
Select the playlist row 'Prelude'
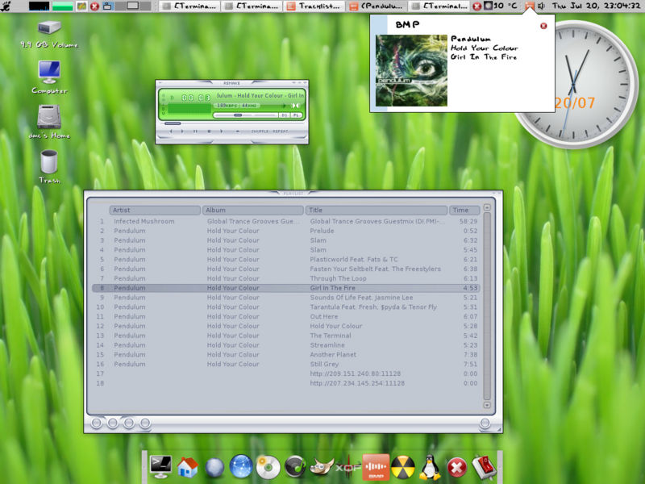click(286, 231)
